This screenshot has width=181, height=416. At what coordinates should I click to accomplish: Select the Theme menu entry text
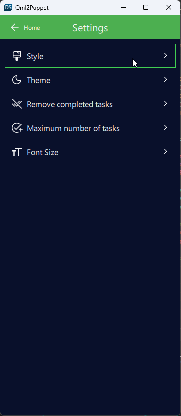click(38, 80)
